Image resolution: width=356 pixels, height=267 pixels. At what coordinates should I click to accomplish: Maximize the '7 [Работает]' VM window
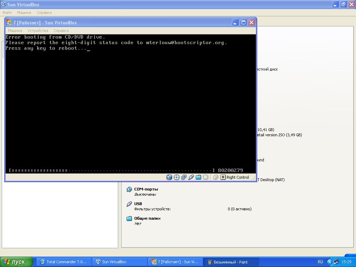[x=243, y=23]
